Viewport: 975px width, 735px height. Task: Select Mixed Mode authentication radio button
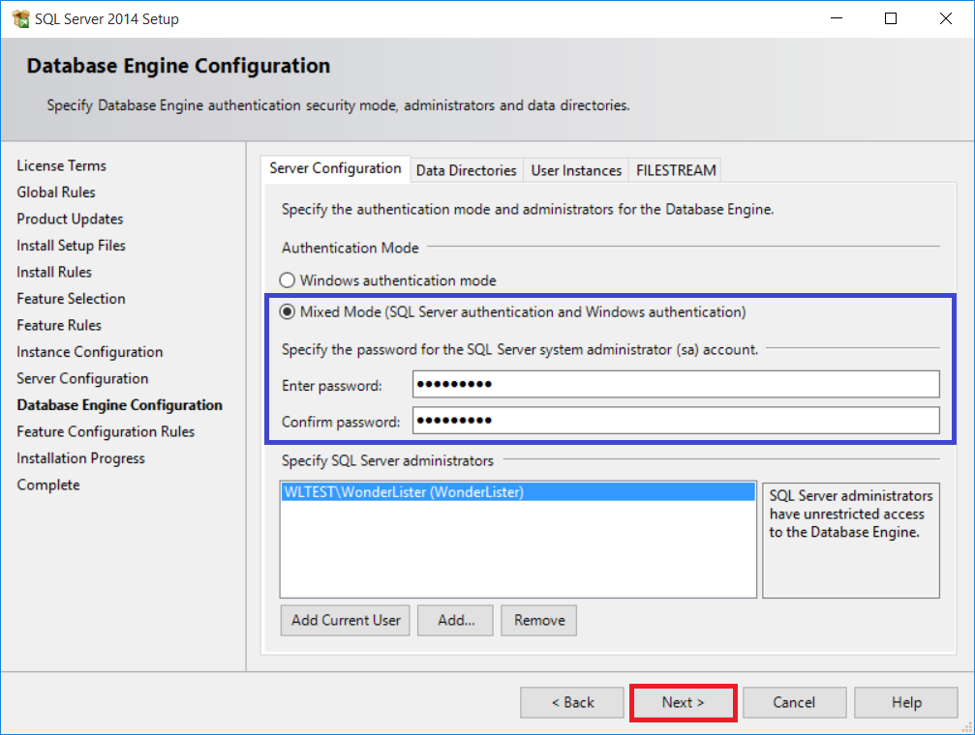tap(287, 311)
